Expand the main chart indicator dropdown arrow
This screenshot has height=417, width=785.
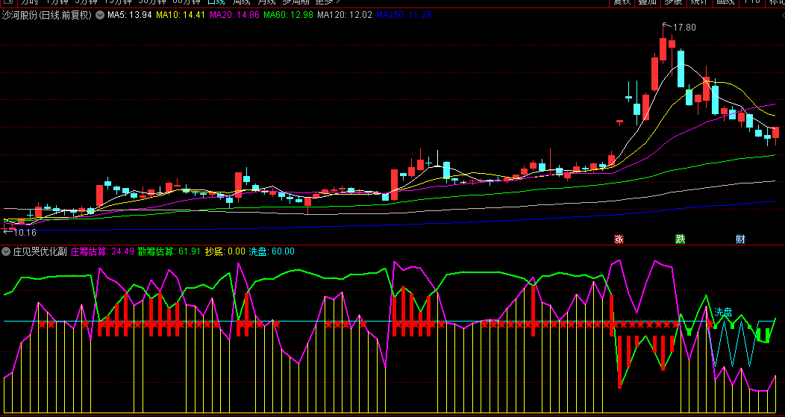click(x=99, y=15)
